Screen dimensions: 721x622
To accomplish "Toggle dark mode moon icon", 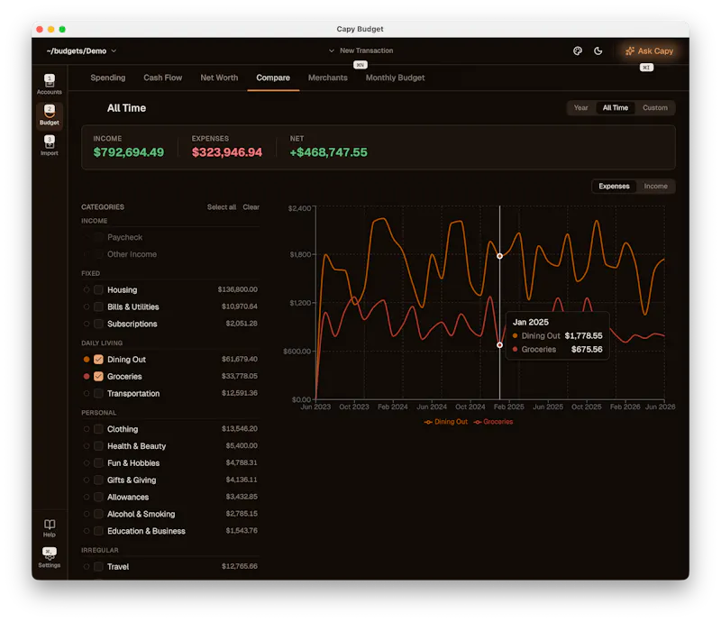I will coord(598,51).
